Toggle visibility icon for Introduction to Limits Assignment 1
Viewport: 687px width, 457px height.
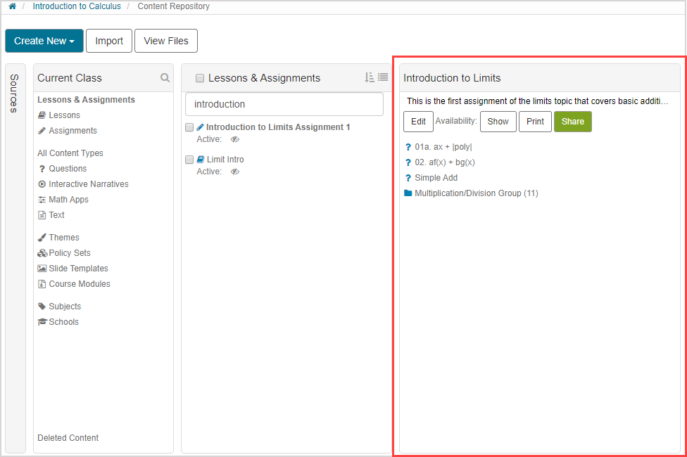coord(235,139)
